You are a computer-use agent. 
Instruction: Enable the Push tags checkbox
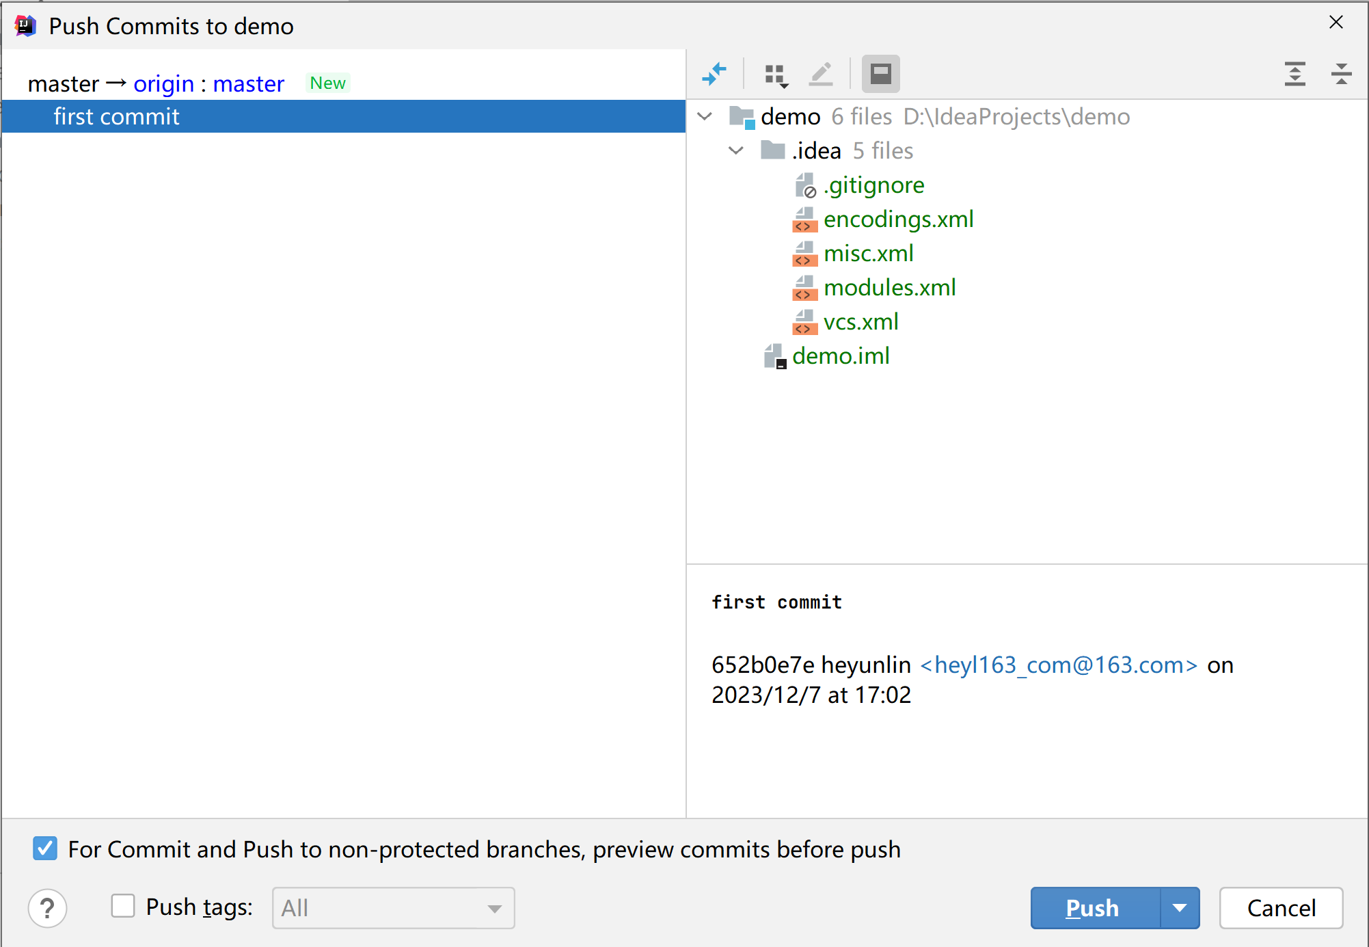point(123,906)
